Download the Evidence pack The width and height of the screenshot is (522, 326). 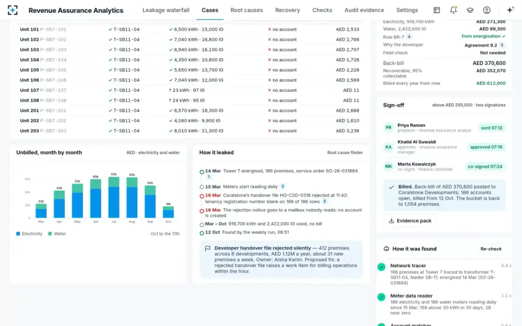pos(410,221)
